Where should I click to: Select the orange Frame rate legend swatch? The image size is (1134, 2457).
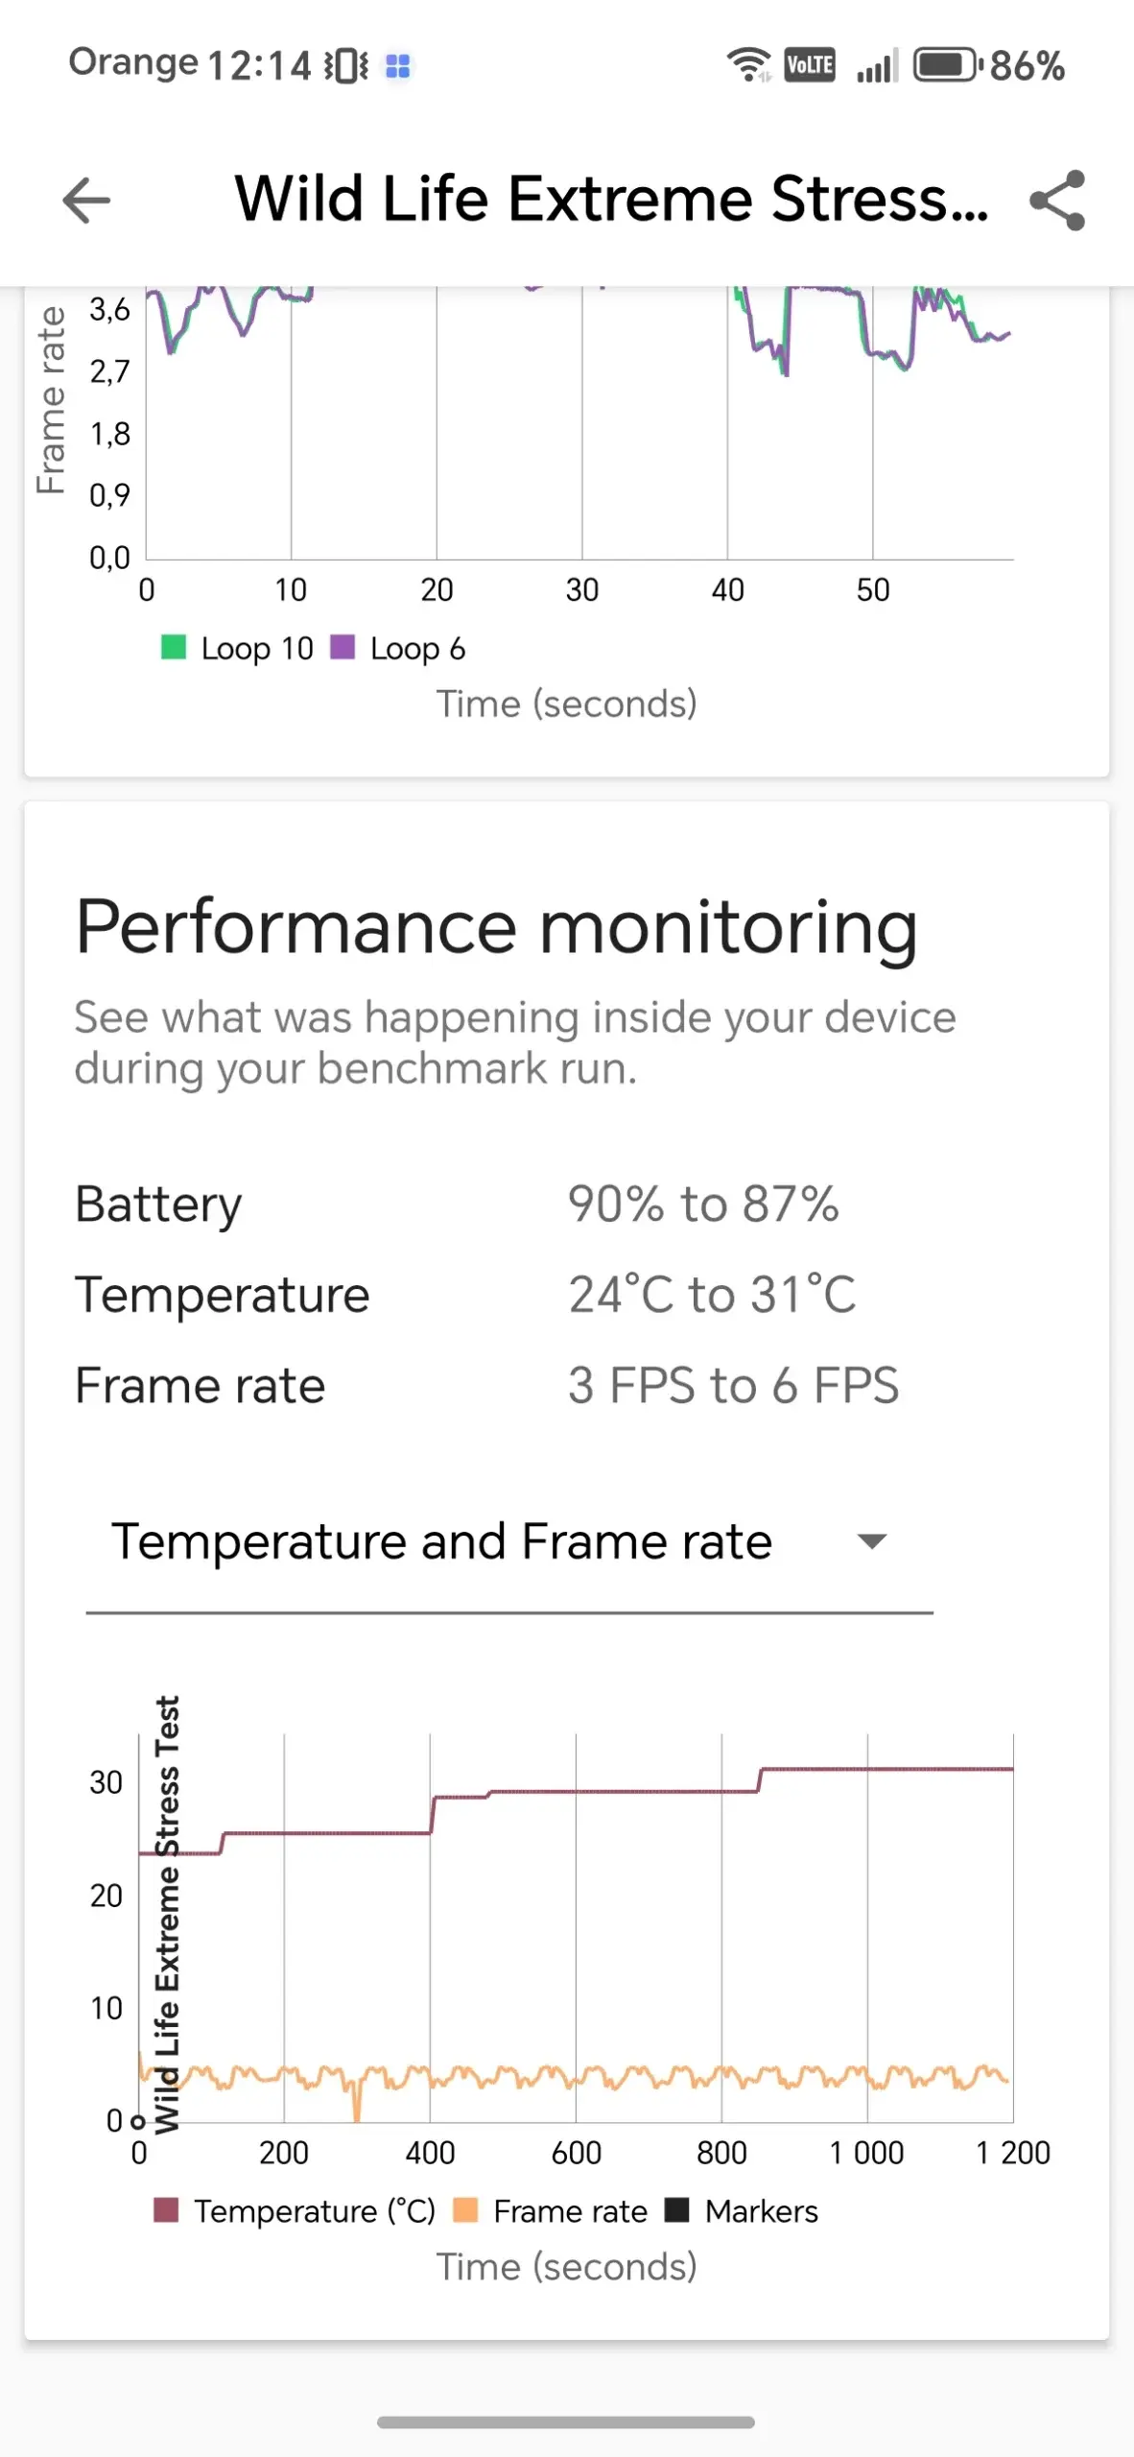point(465,2210)
